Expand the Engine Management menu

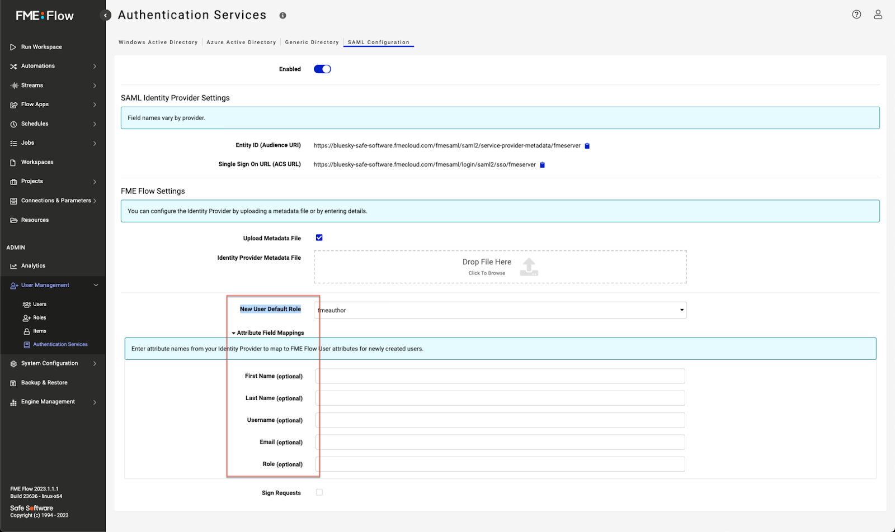coord(48,401)
